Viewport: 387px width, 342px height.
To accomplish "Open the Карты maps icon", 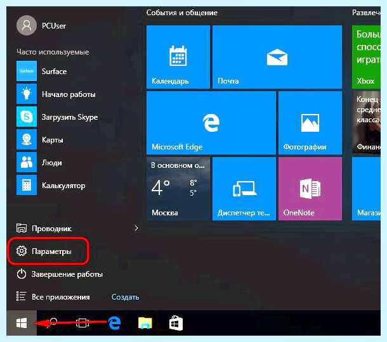I will pos(27,139).
